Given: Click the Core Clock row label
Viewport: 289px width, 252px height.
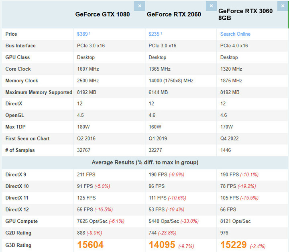Looking at the screenshot, I should 18,69.
